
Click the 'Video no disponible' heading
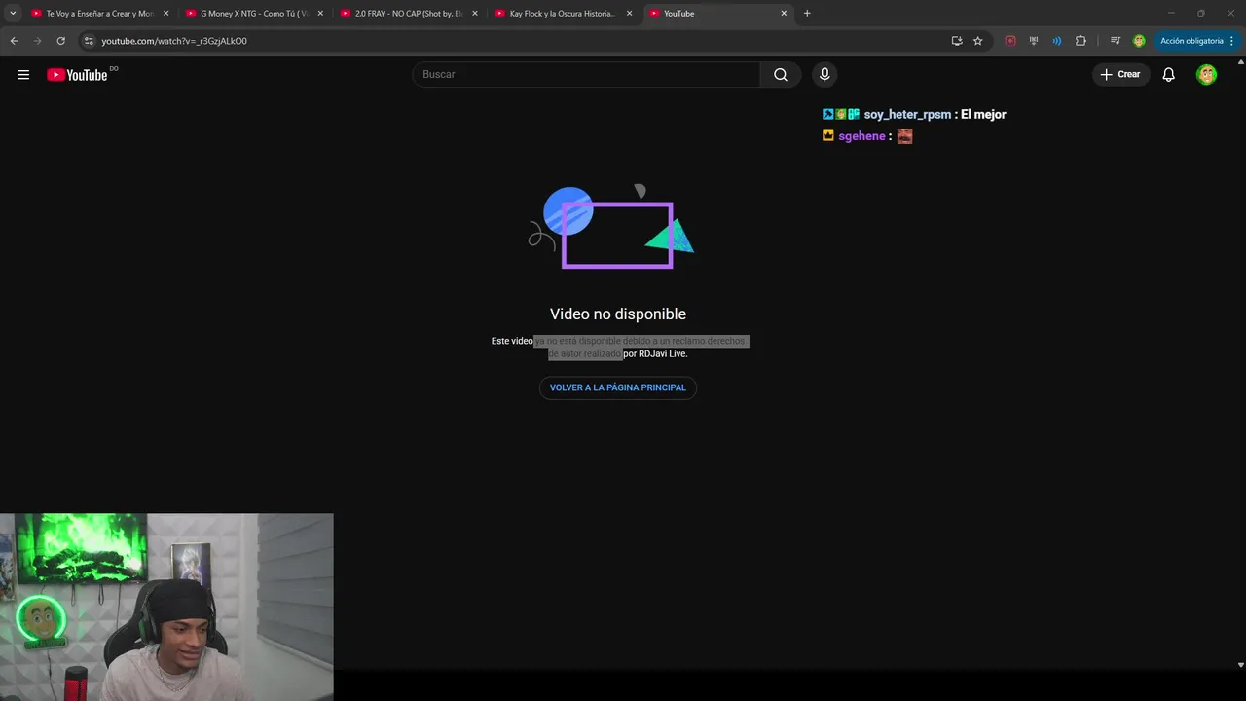[x=618, y=314]
